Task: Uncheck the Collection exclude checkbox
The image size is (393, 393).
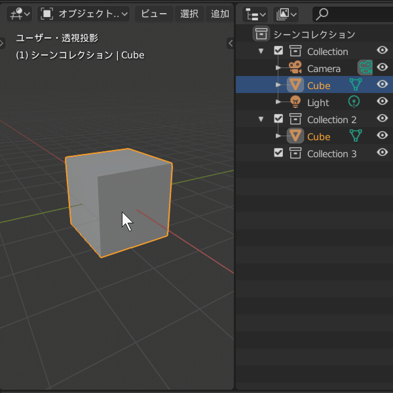Action: [x=278, y=50]
